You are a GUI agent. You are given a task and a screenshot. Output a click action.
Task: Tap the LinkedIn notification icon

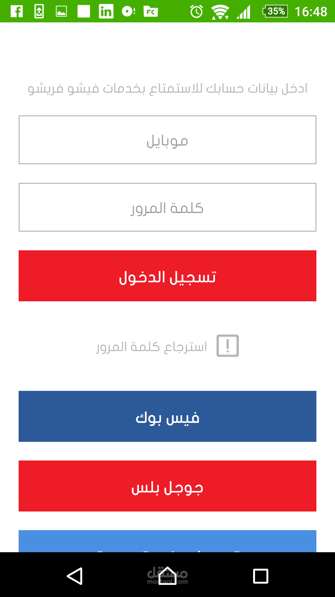coord(106,12)
